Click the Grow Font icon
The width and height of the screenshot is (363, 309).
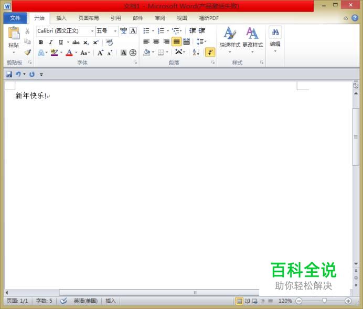[x=100, y=53]
